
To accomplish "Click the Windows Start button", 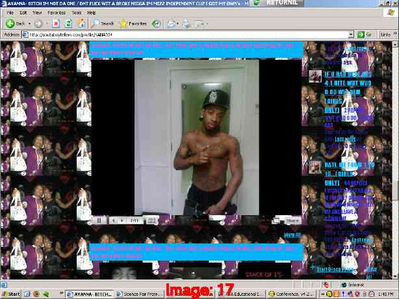I will tap(11, 294).
